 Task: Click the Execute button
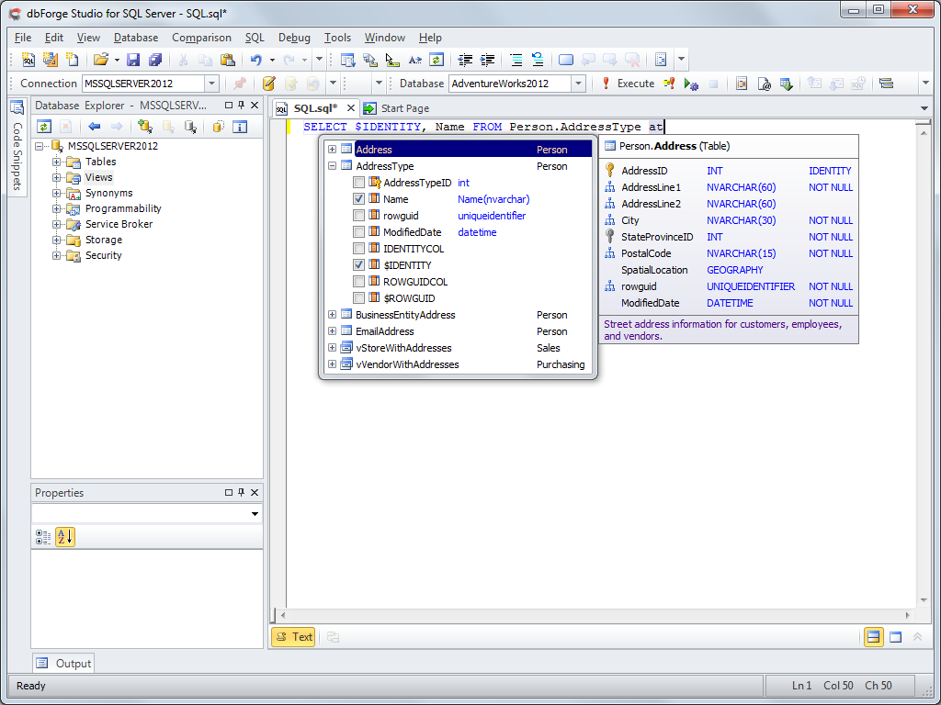coord(628,84)
